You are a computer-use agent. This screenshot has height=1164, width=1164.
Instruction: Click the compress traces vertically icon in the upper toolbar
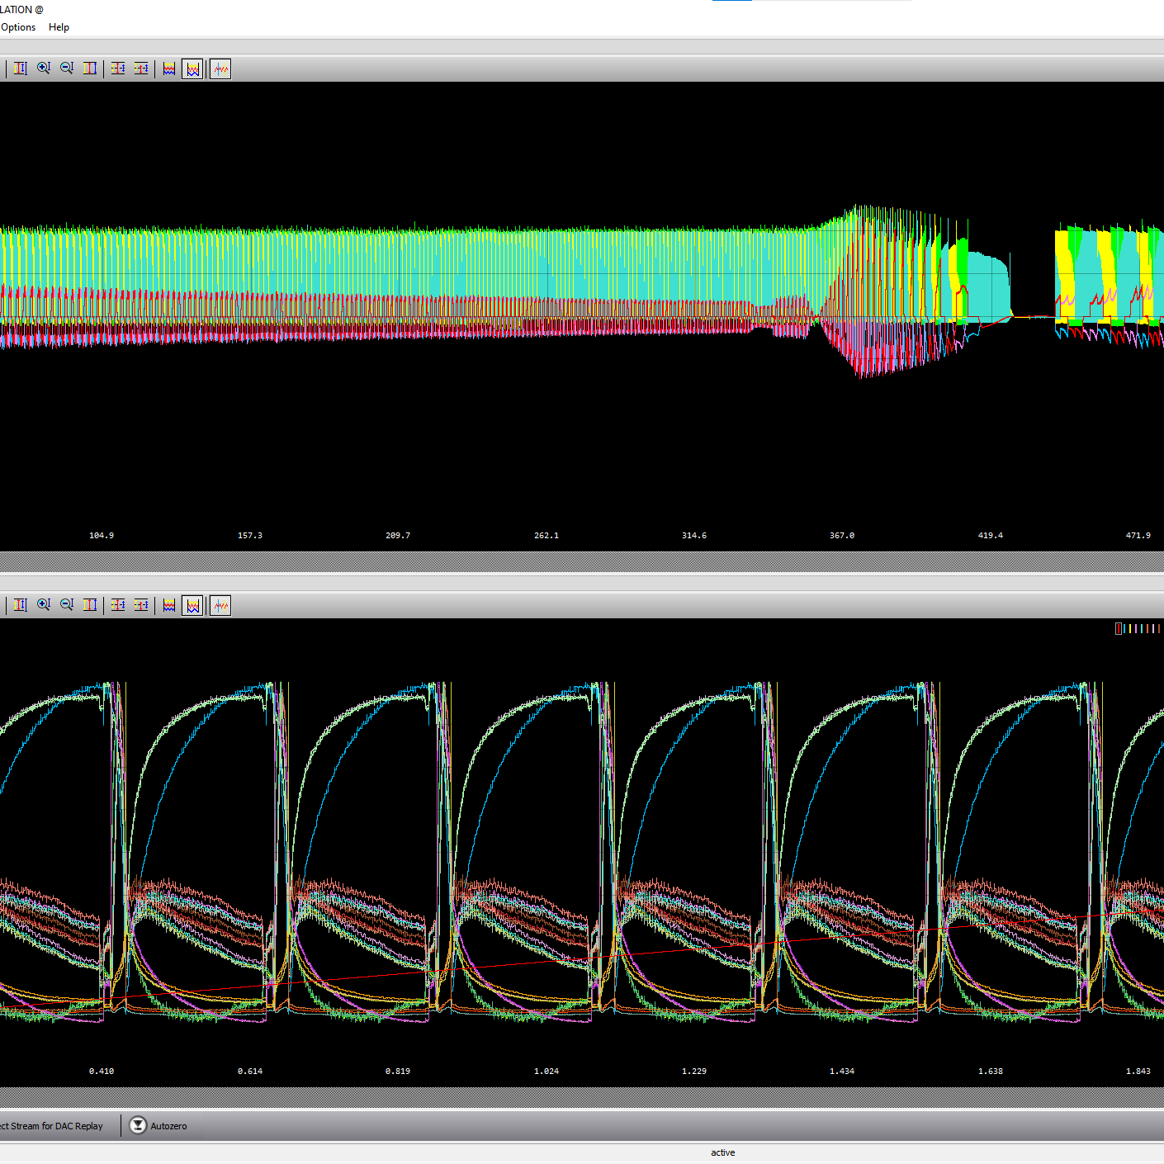[141, 69]
